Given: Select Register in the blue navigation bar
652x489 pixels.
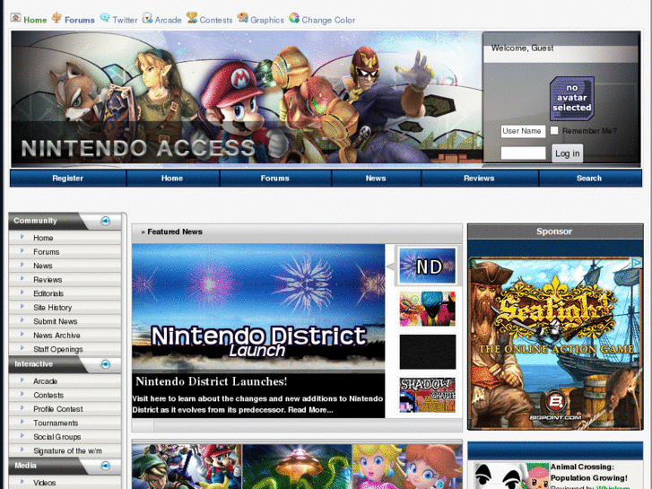Looking at the screenshot, I should click(68, 179).
